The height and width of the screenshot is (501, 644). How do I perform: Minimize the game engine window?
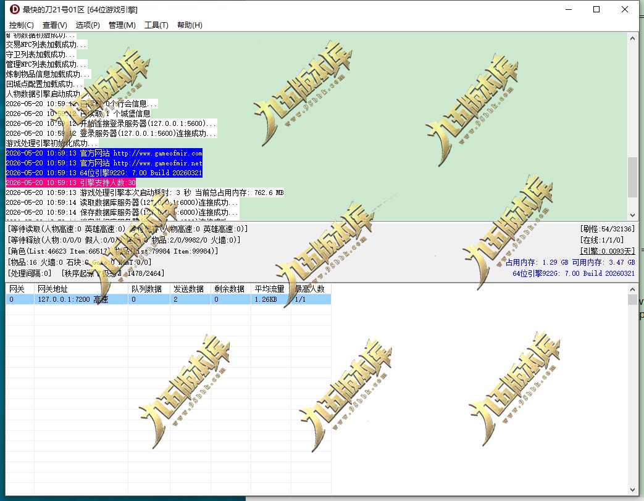pos(569,9)
